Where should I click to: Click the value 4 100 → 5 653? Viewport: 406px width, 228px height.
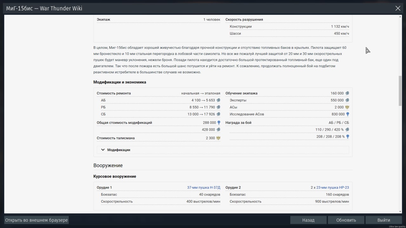[x=203, y=100]
